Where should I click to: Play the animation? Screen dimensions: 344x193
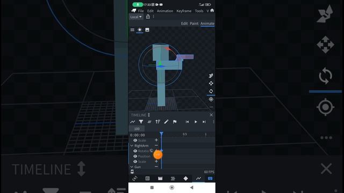click(x=196, y=122)
